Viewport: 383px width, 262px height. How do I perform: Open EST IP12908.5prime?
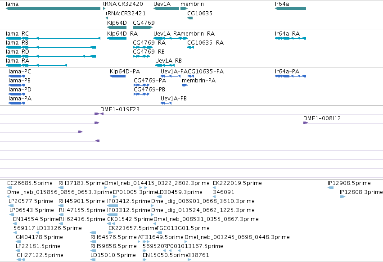coord(349,183)
